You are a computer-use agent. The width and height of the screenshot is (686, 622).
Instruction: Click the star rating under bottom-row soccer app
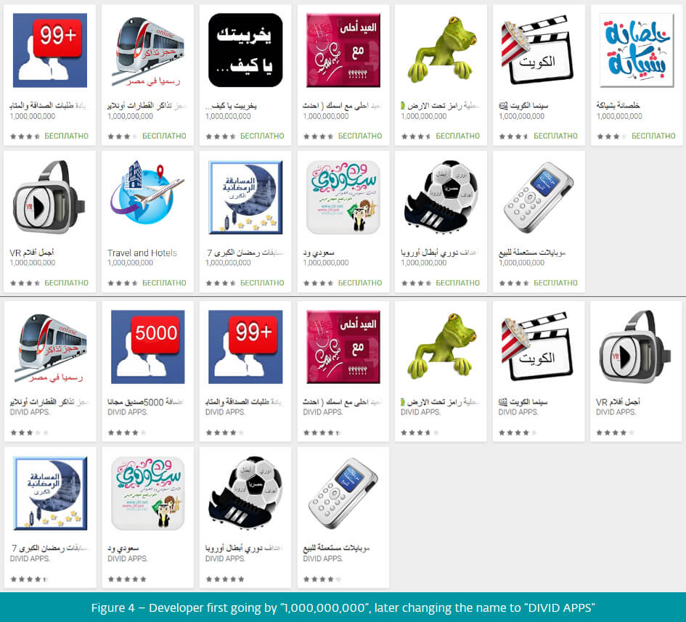click(x=225, y=579)
